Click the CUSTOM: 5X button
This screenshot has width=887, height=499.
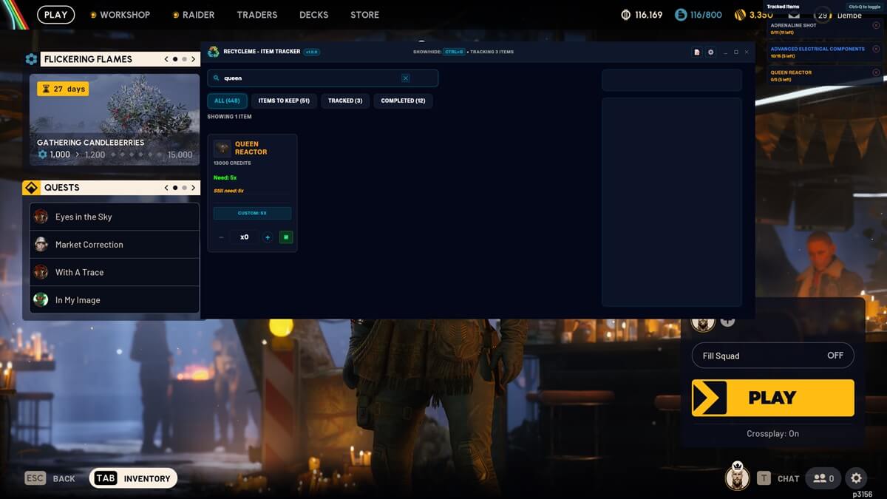[x=252, y=213]
